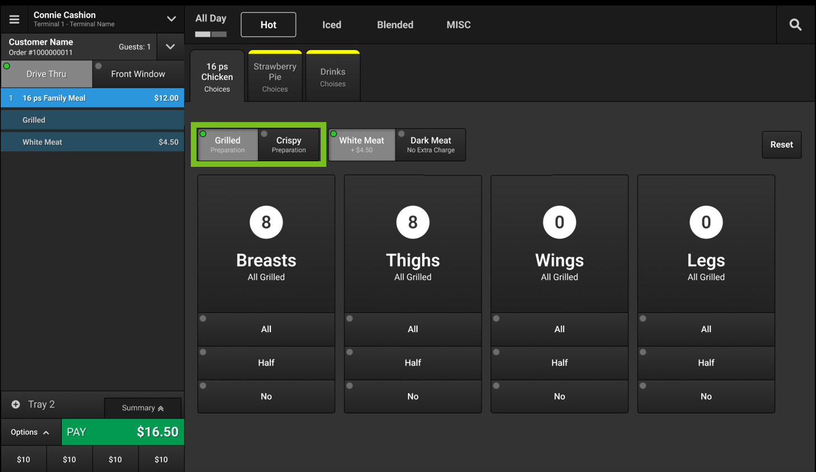This screenshot has height=472, width=816.
Task: Click the search magnifier icon
Action: pos(795,25)
